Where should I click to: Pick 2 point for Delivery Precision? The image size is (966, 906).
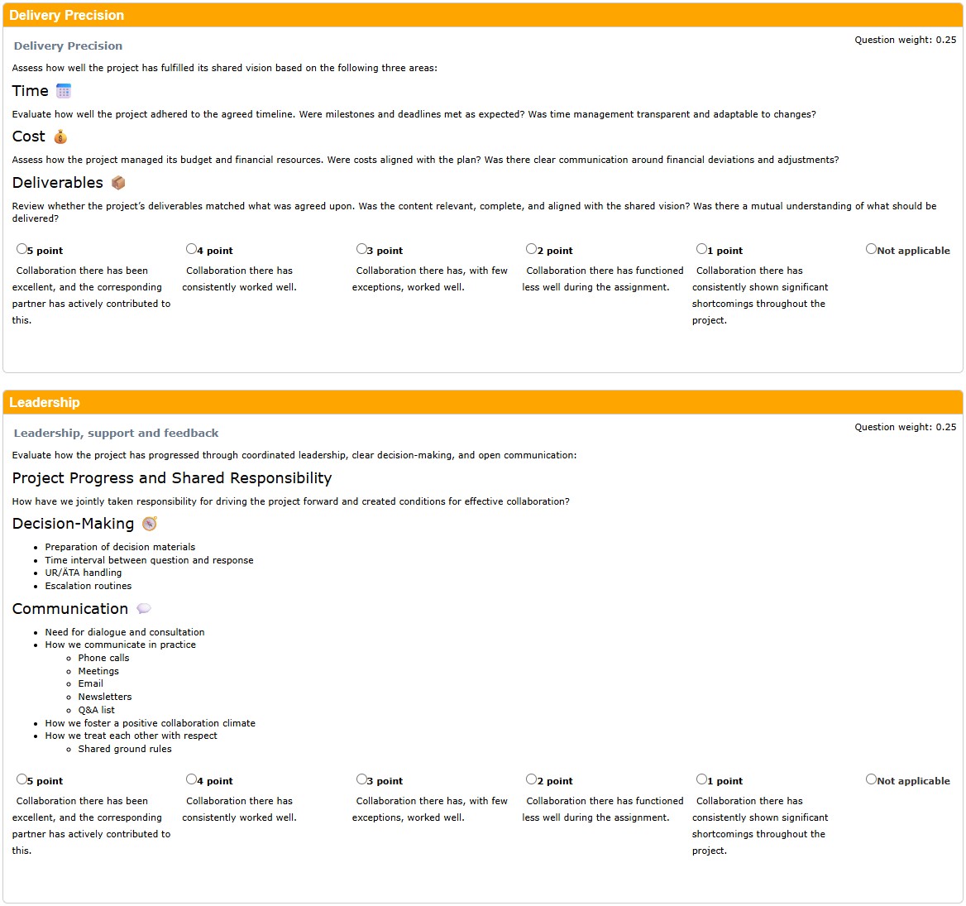(x=532, y=249)
